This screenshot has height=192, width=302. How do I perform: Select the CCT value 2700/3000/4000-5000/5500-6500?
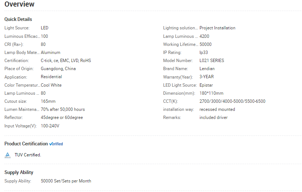[232, 101]
